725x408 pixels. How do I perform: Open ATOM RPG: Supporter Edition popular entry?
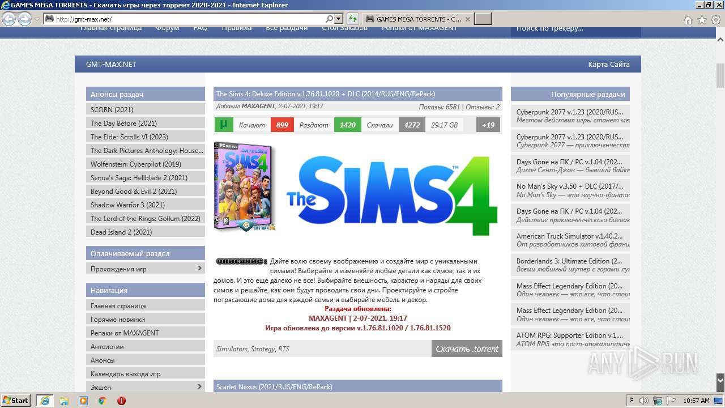(570, 339)
